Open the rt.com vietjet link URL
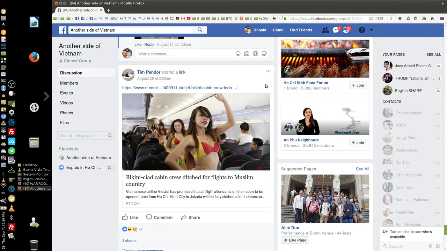 coord(180,88)
